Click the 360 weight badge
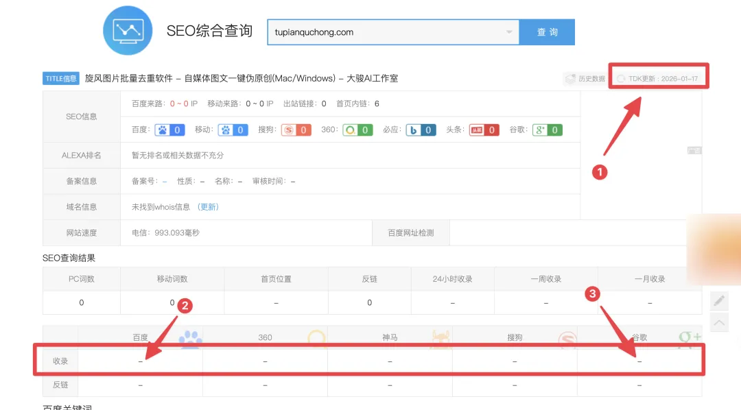 tap(357, 130)
